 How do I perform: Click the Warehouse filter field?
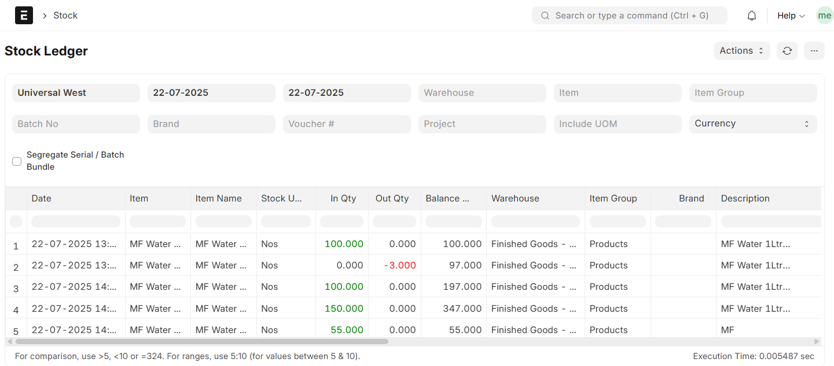pos(482,93)
